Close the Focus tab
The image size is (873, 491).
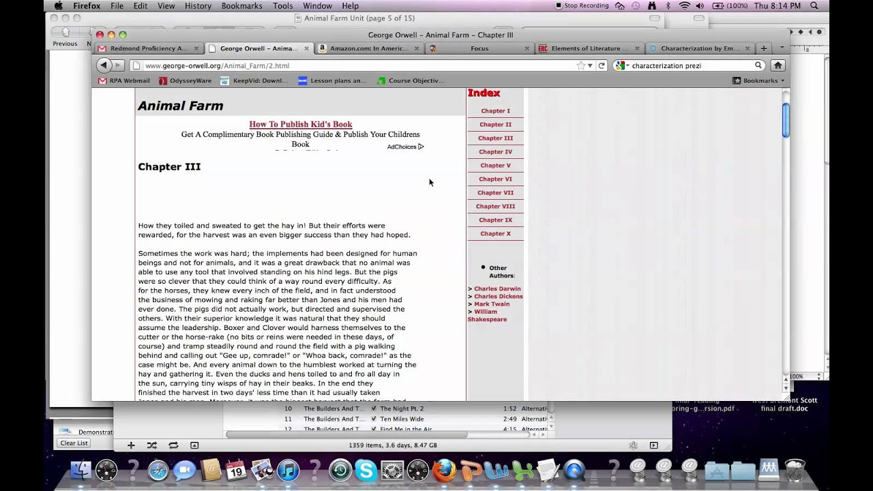(527, 48)
